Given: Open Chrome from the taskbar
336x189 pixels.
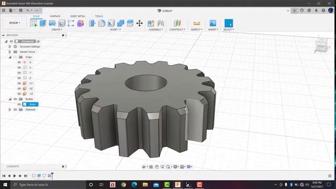Looking at the screenshot, I should (123, 184).
